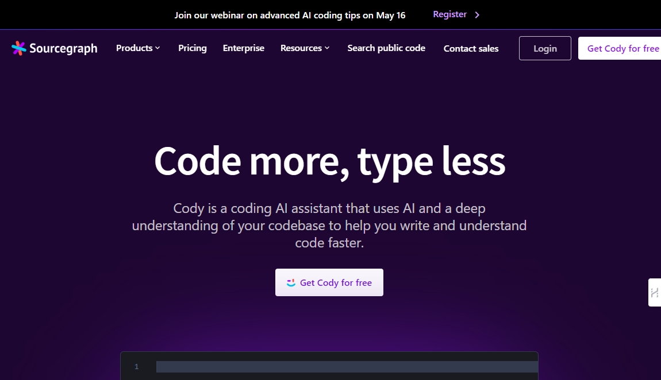Click the Sourcegraph wordmark in the header

(63, 49)
